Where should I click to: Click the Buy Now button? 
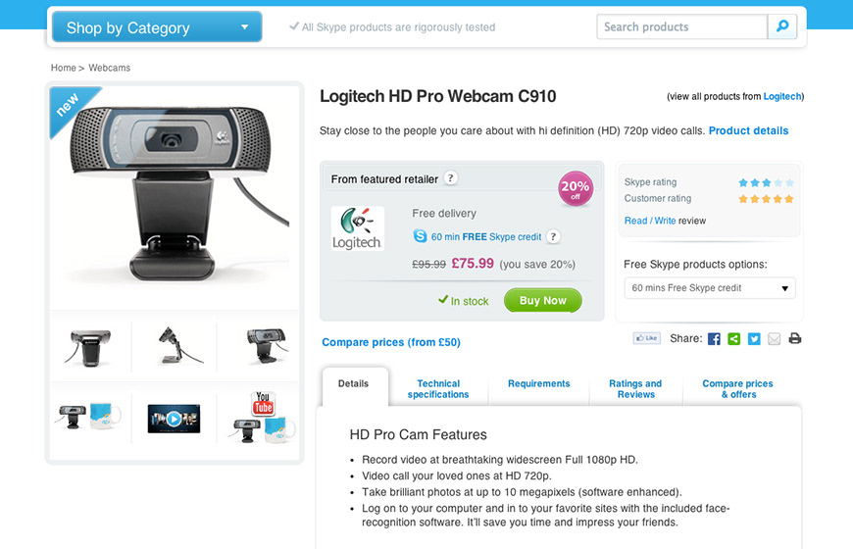coord(543,300)
